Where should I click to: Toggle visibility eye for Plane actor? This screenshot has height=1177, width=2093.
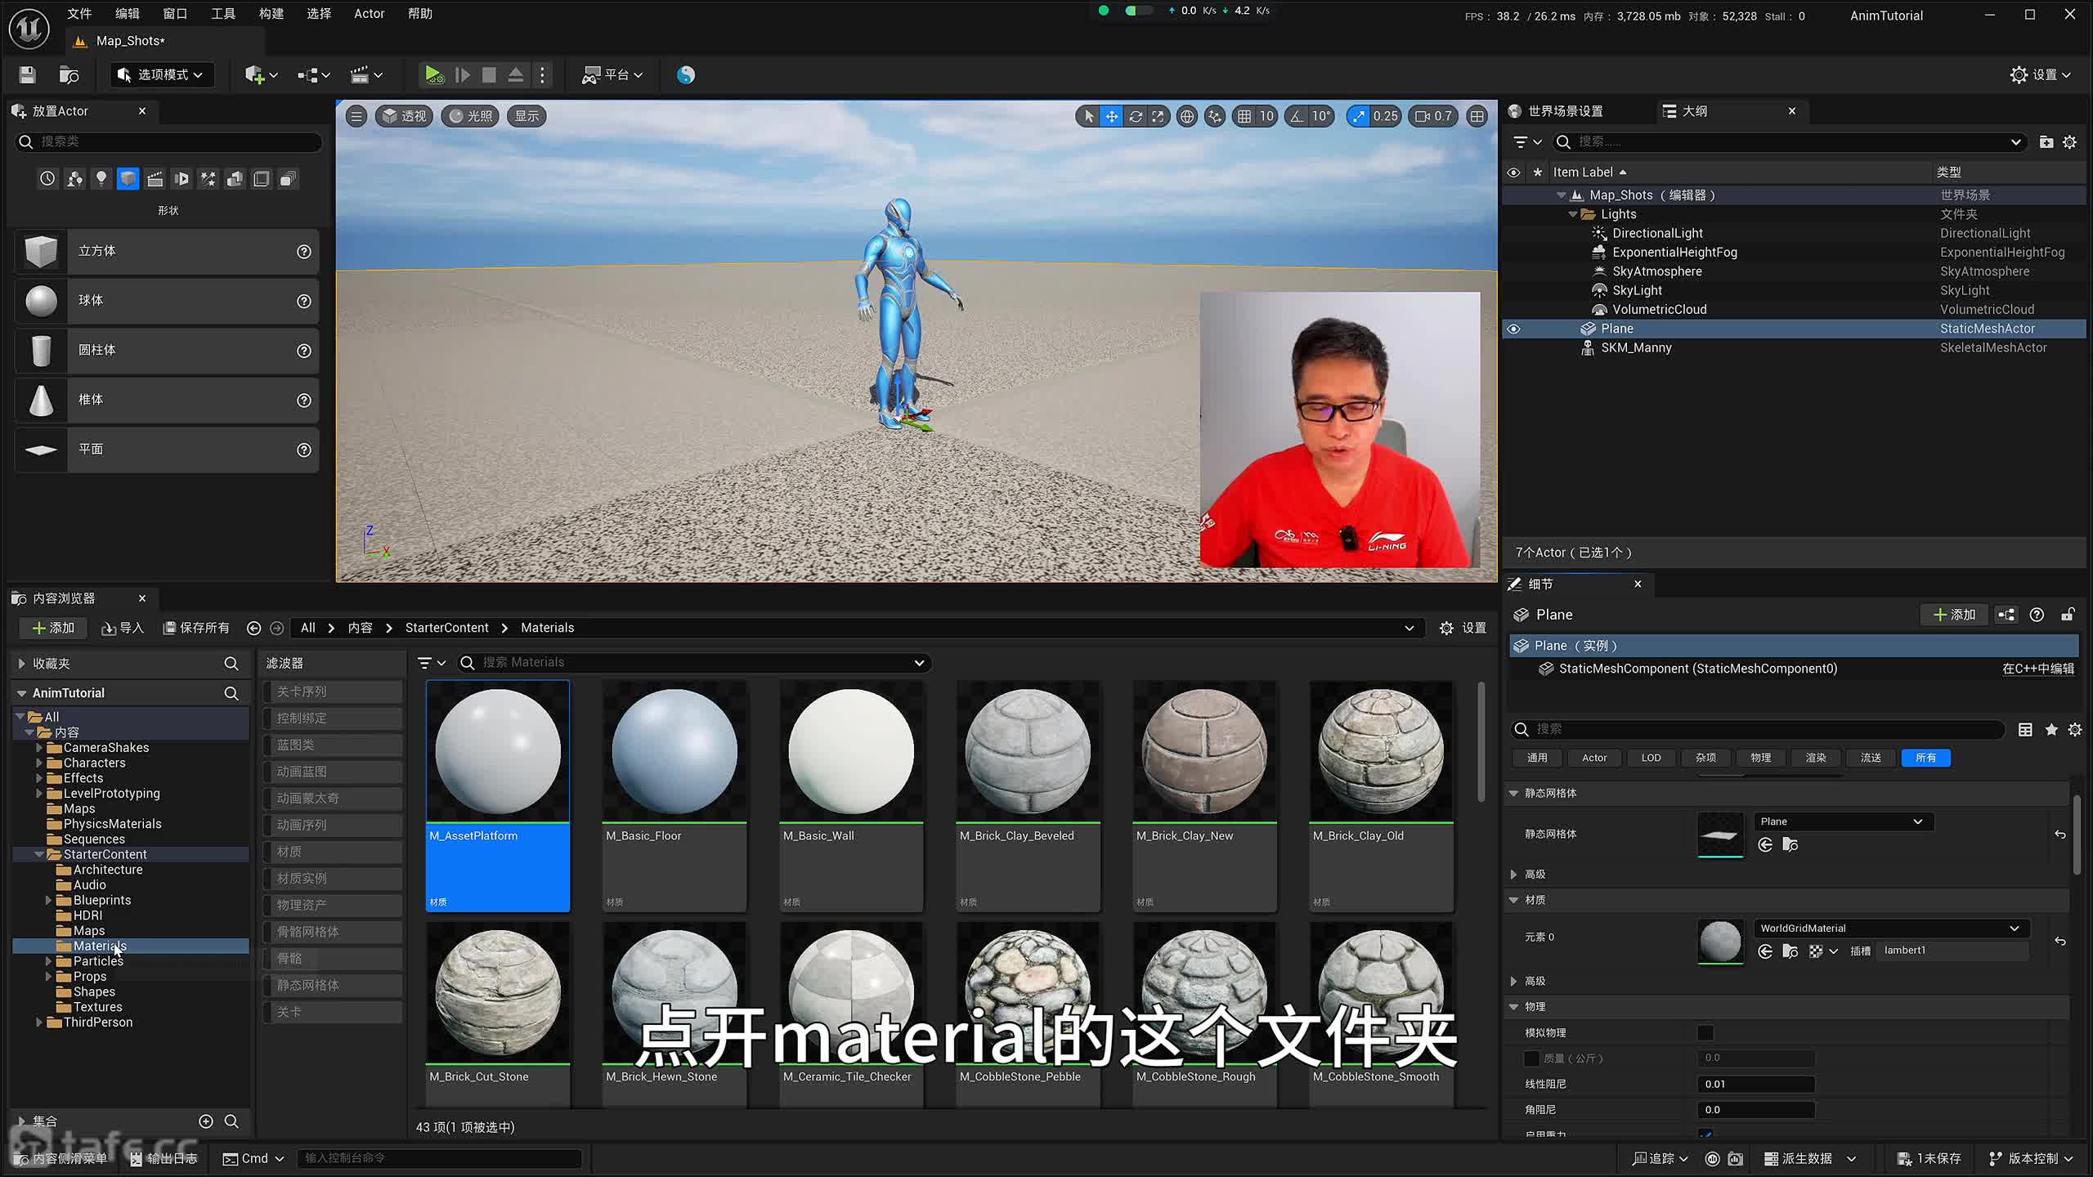pos(1513,329)
